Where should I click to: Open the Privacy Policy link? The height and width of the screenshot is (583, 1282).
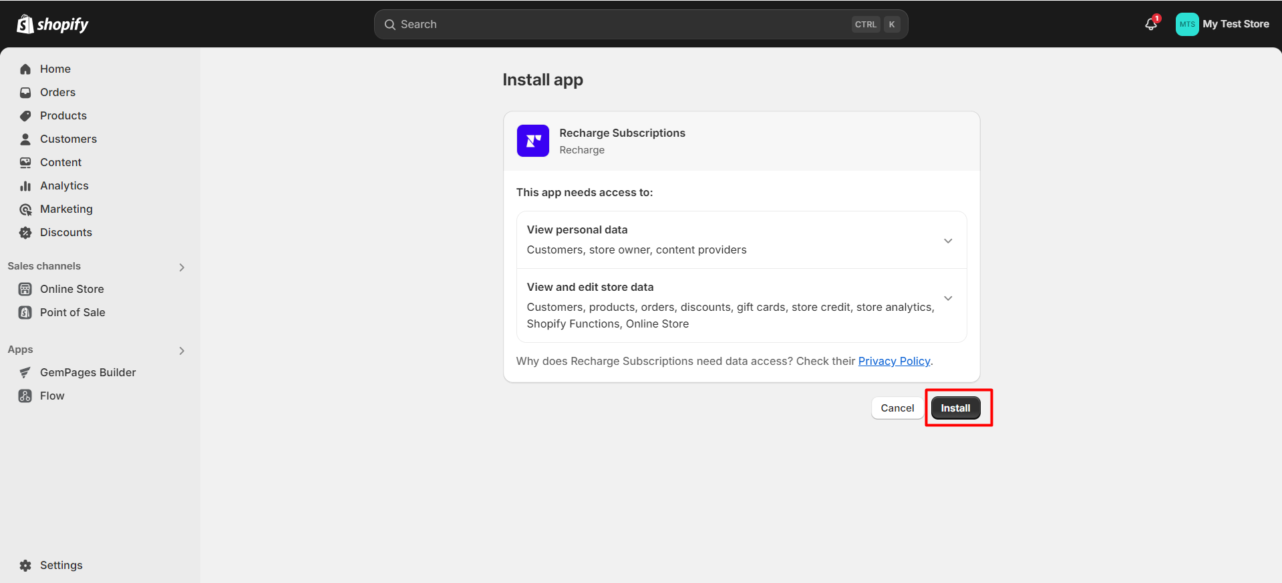894,361
